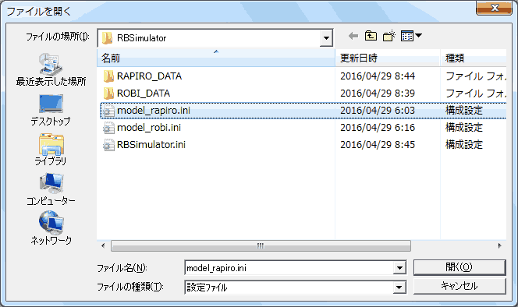
Task: Select the ROBI_DATA folder icon
Action: pos(108,94)
